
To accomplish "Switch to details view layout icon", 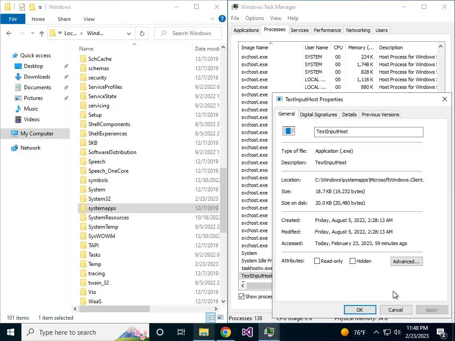I will tap(211, 318).
